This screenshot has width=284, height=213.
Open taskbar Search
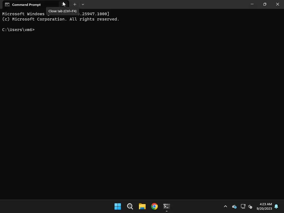(x=130, y=206)
